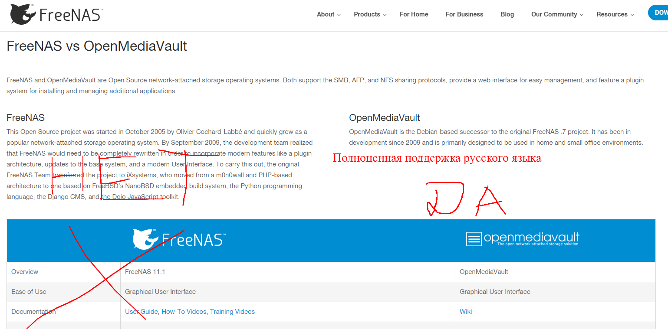The height and width of the screenshot is (329, 668).
Task: Select the page title FreeNAS vs OpenMediaVault
Action: point(97,46)
